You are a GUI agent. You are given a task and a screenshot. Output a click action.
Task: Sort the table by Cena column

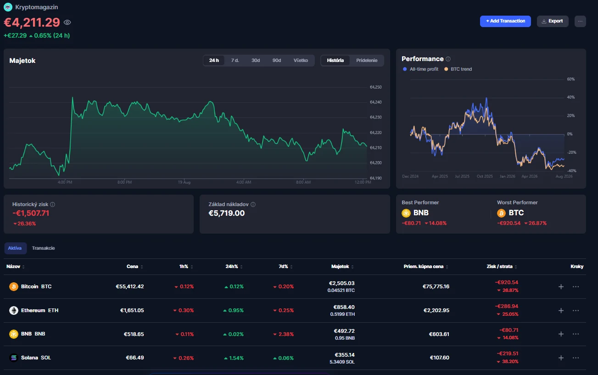(135, 266)
